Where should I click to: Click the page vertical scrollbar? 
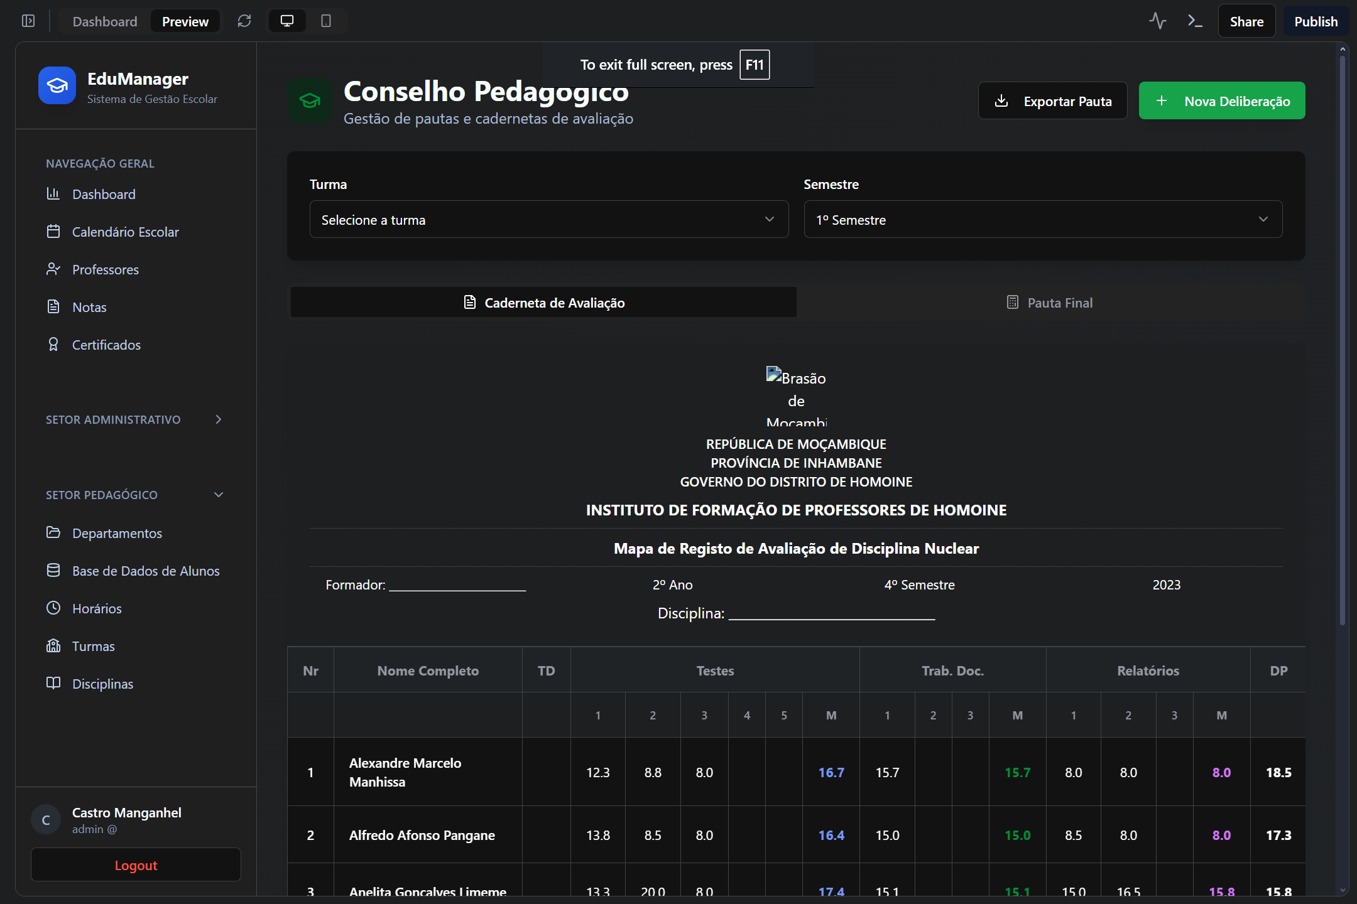point(1343,339)
